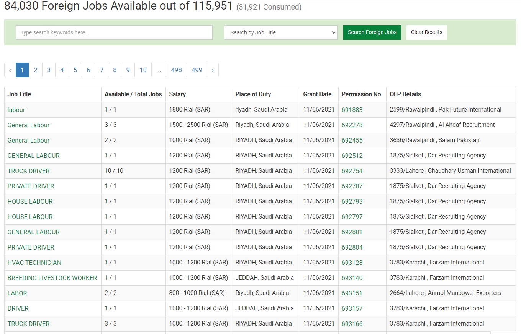Select page 9 in pagination

(x=128, y=70)
